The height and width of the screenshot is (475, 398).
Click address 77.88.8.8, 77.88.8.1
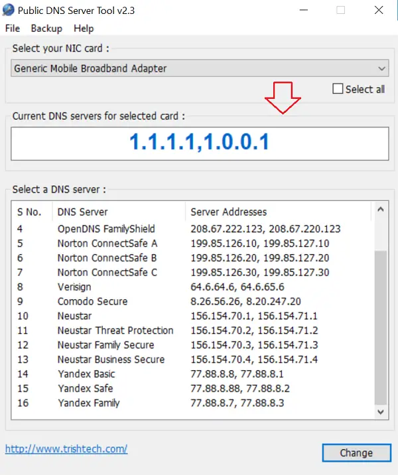pyautogui.click(x=237, y=374)
